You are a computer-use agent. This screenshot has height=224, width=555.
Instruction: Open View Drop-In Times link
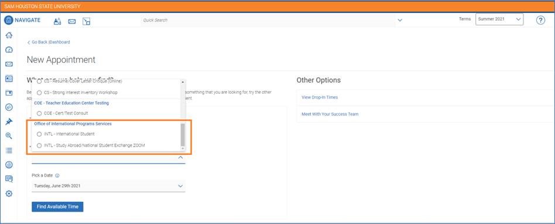coord(320,97)
